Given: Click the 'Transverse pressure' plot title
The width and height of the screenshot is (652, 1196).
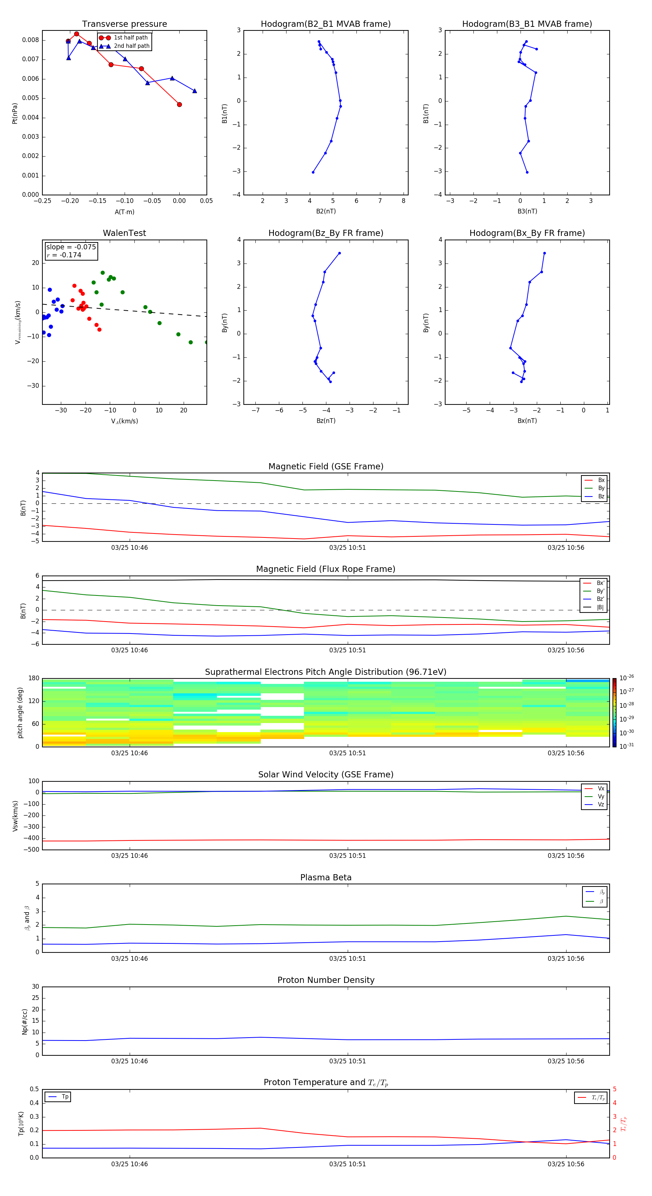Looking at the screenshot, I should point(124,24).
